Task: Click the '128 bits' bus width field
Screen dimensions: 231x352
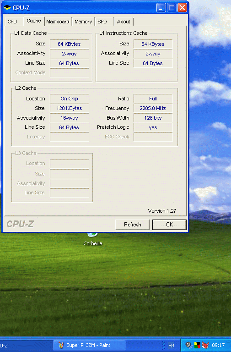Action: 153,118
